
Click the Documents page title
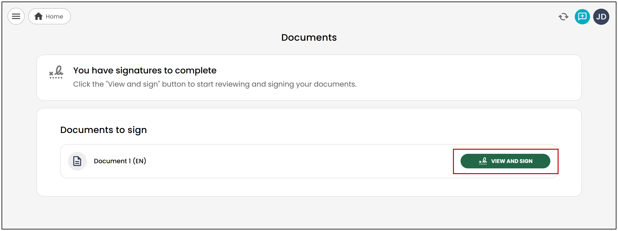[x=309, y=37]
